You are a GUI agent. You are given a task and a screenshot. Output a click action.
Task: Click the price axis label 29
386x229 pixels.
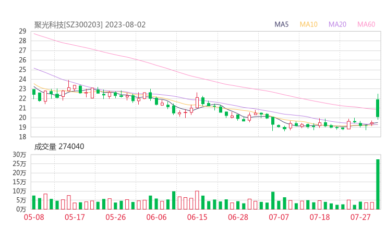(22, 31)
